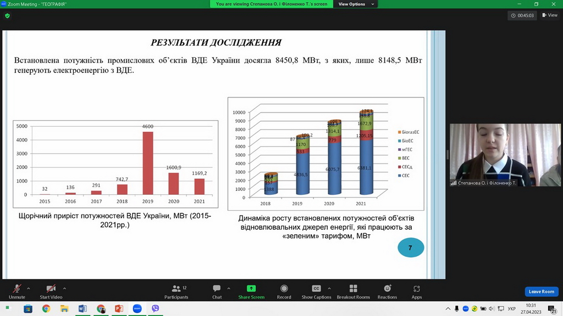Viewport: 563px width, 316px height.
Task: Click the green Share Screen icon
Action: (251, 289)
